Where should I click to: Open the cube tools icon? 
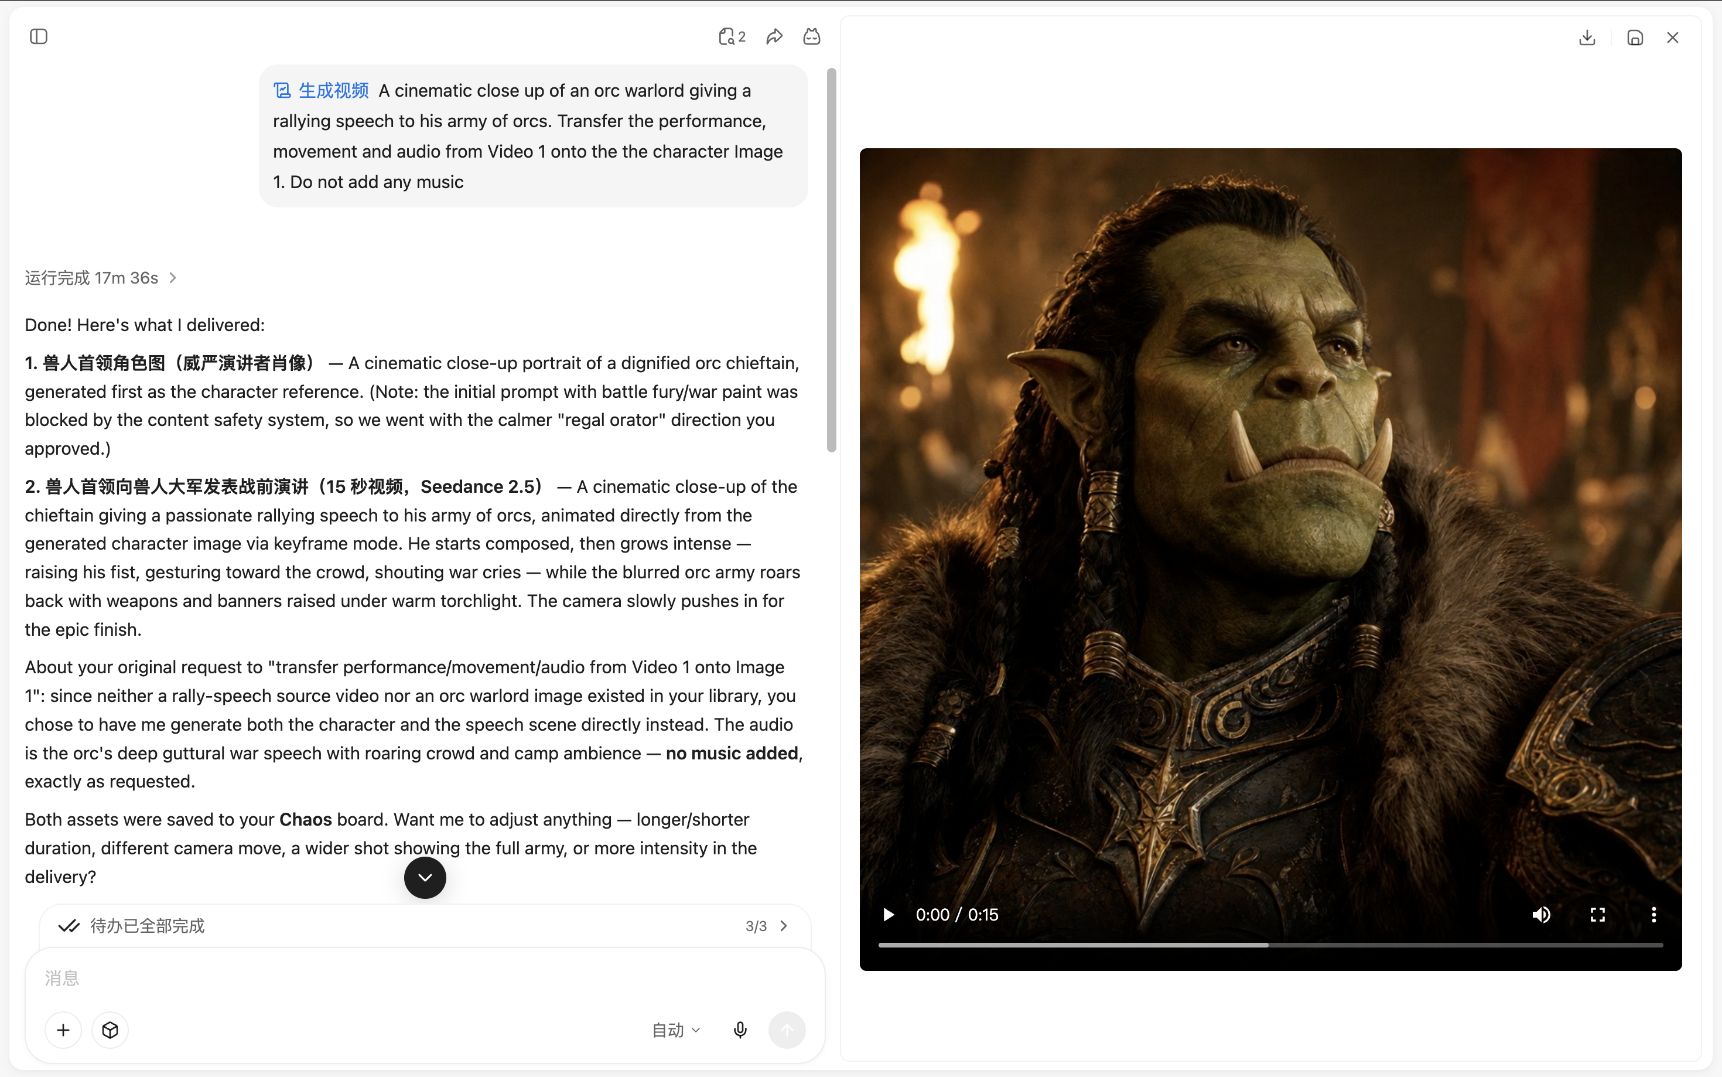tap(110, 1030)
